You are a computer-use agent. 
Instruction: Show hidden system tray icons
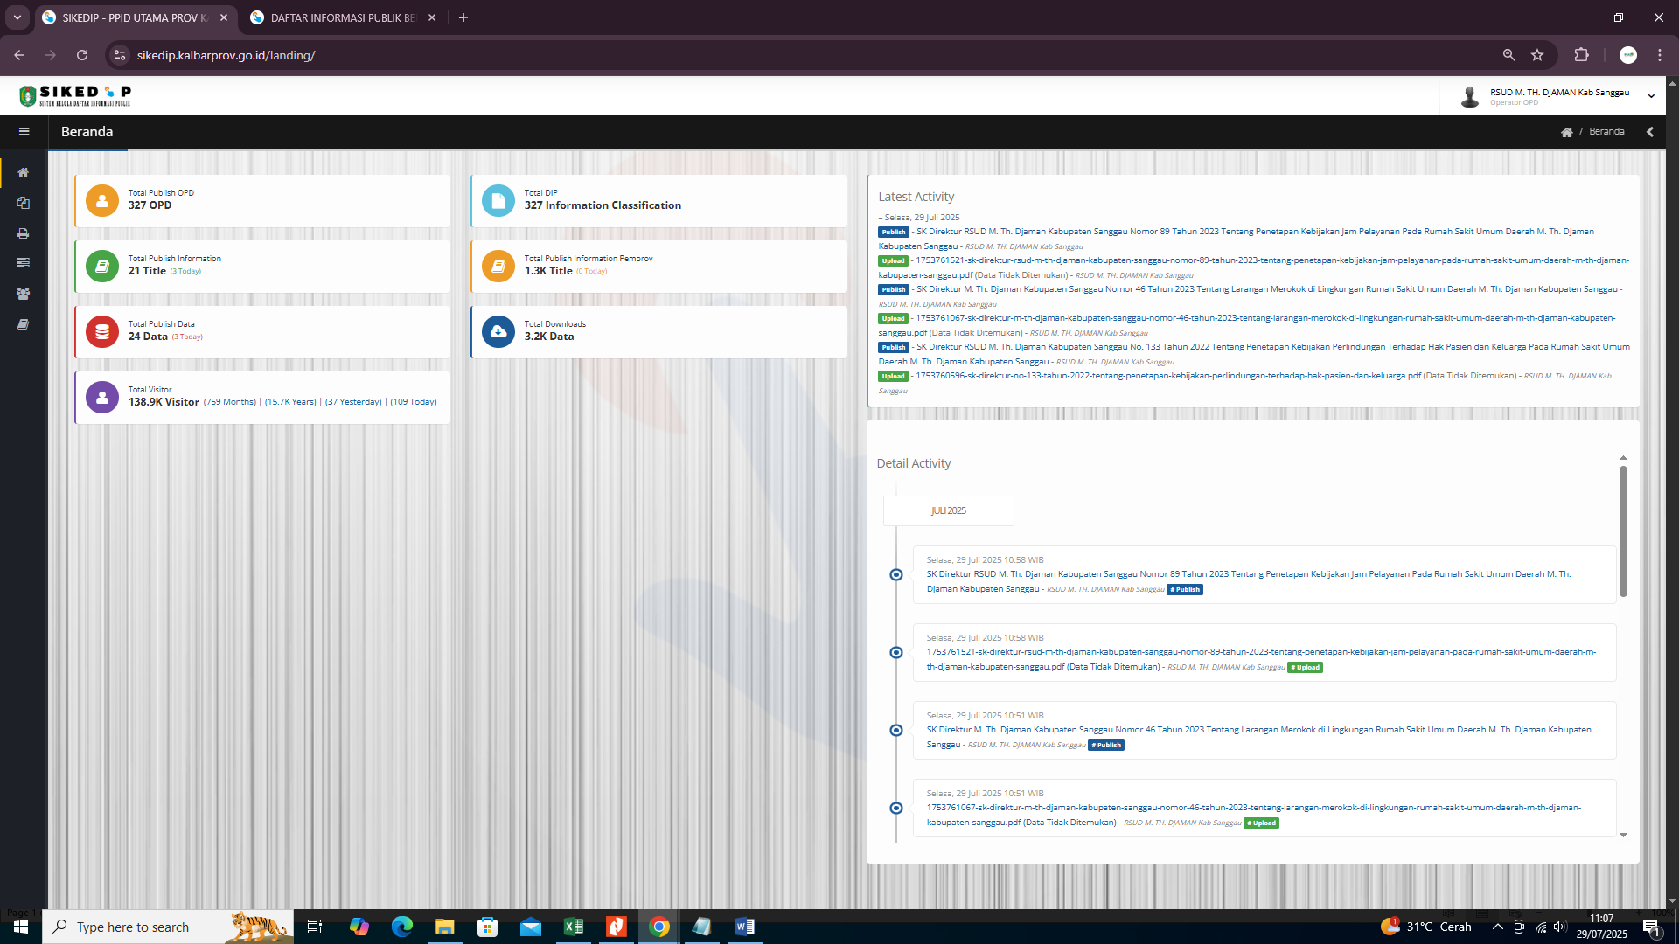coord(1497,927)
